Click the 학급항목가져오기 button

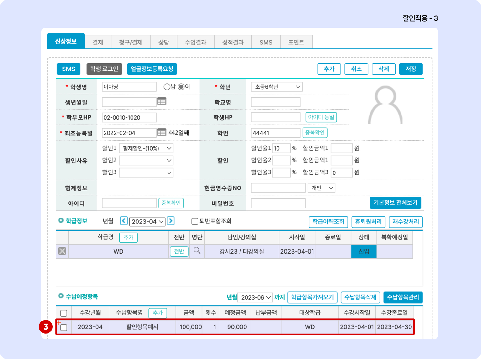point(312,297)
